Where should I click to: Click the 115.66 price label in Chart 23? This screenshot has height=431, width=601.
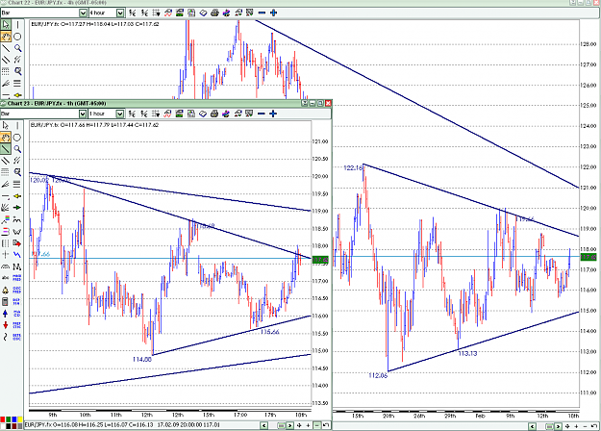(x=269, y=332)
